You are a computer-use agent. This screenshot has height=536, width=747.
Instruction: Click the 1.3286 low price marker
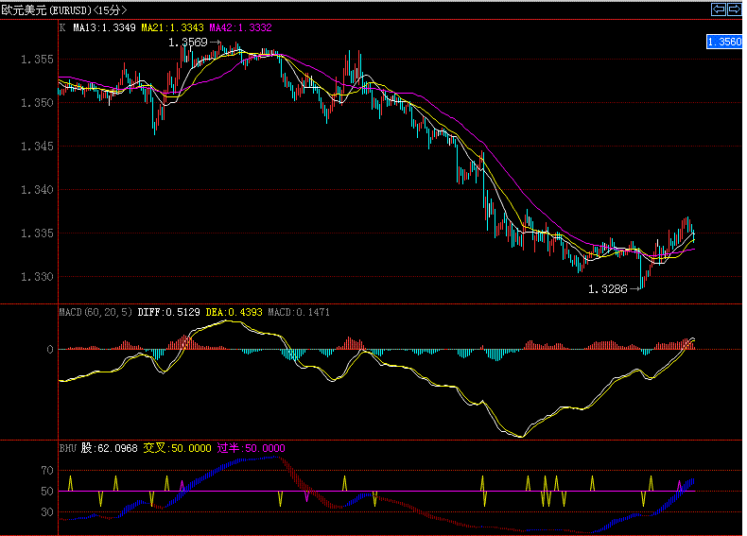(x=607, y=288)
